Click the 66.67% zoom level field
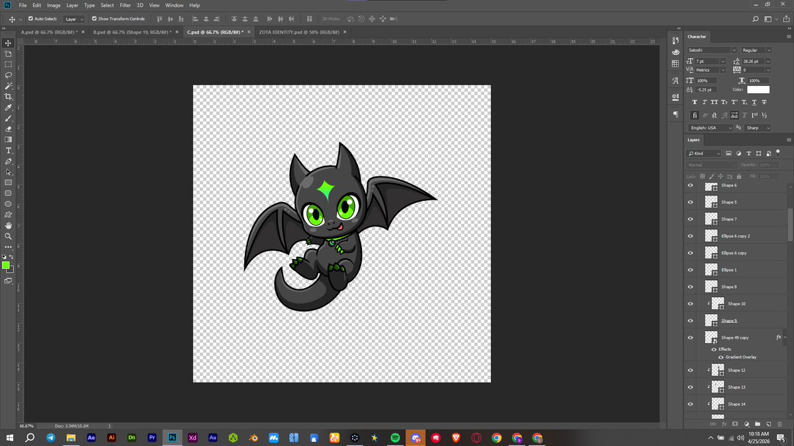794x446 pixels. tap(26, 426)
